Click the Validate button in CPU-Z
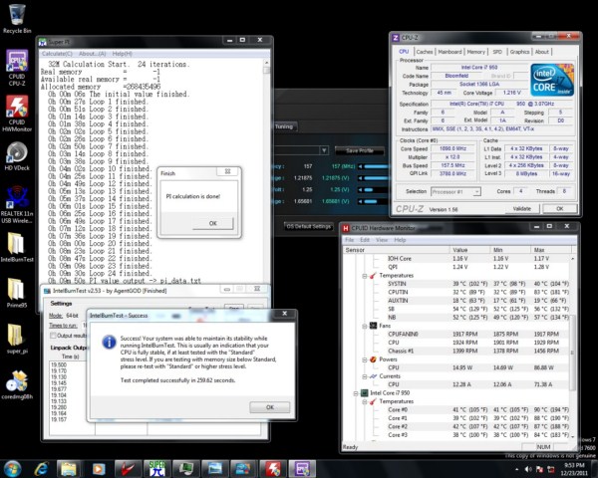Viewport: 598px width, 478px height. pos(521,208)
